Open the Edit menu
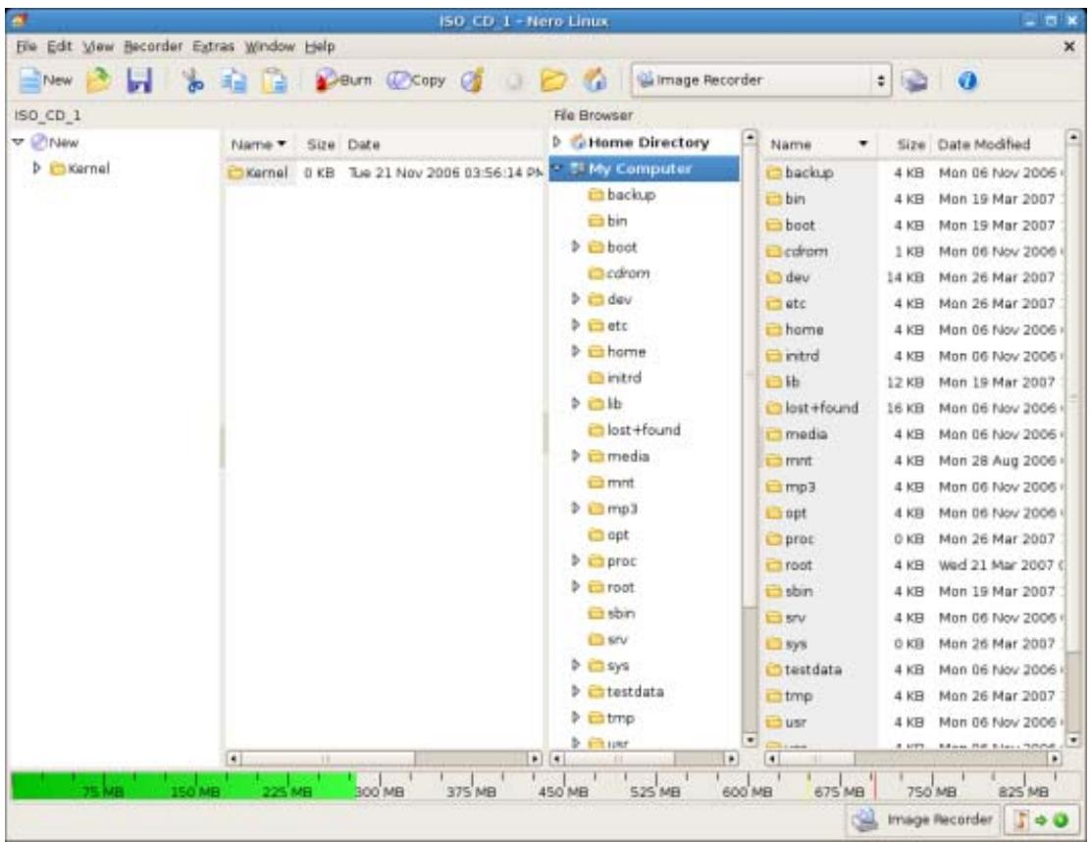 (x=59, y=47)
